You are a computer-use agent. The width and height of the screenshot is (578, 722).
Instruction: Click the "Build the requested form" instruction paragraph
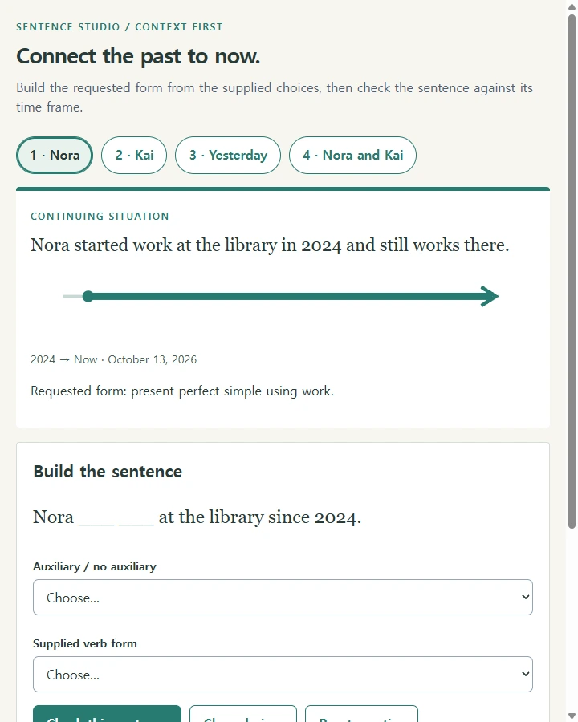tap(275, 97)
